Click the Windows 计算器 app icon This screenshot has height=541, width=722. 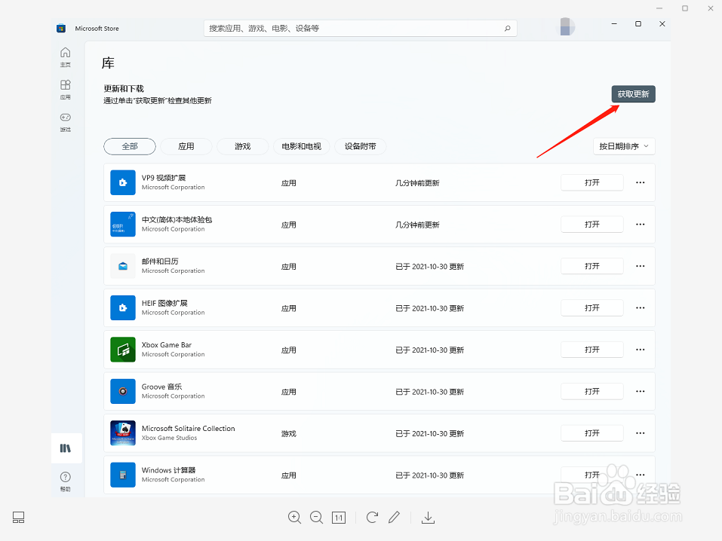tap(123, 475)
